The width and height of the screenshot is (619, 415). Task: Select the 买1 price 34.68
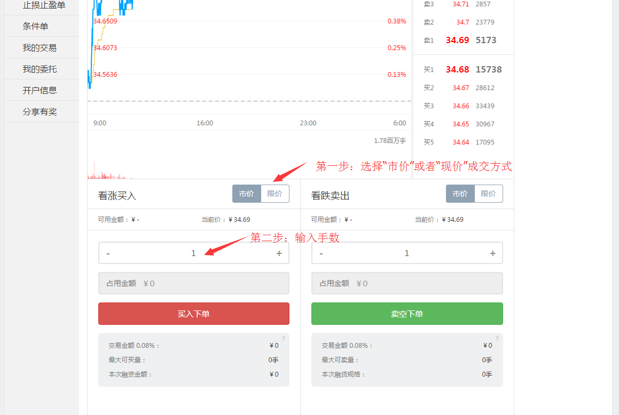[x=458, y=69]
